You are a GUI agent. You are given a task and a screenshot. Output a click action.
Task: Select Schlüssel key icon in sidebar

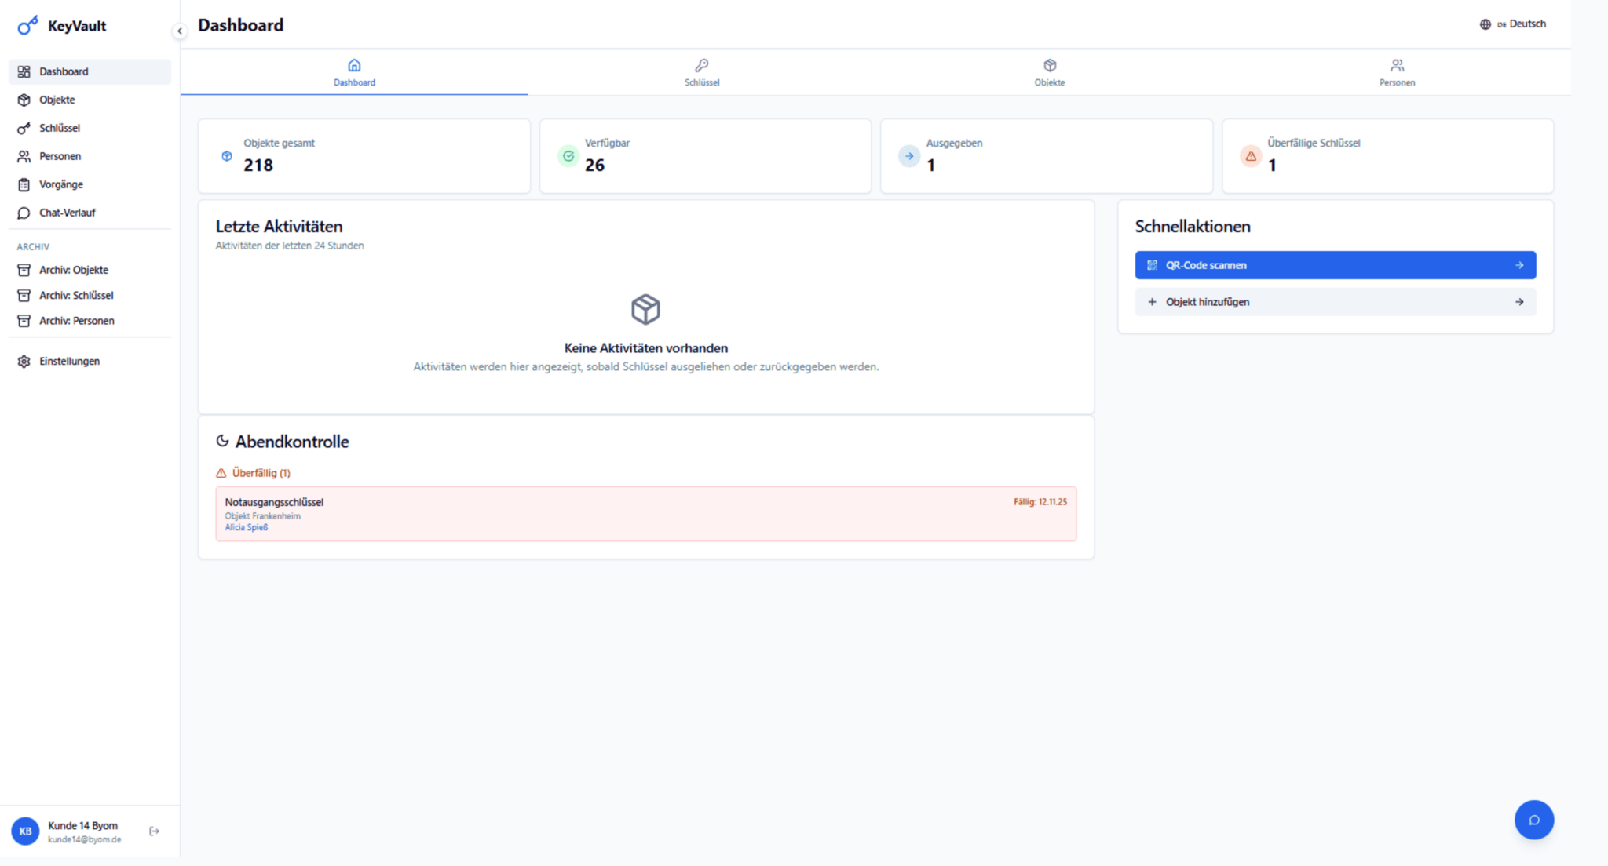pos(24,128)
